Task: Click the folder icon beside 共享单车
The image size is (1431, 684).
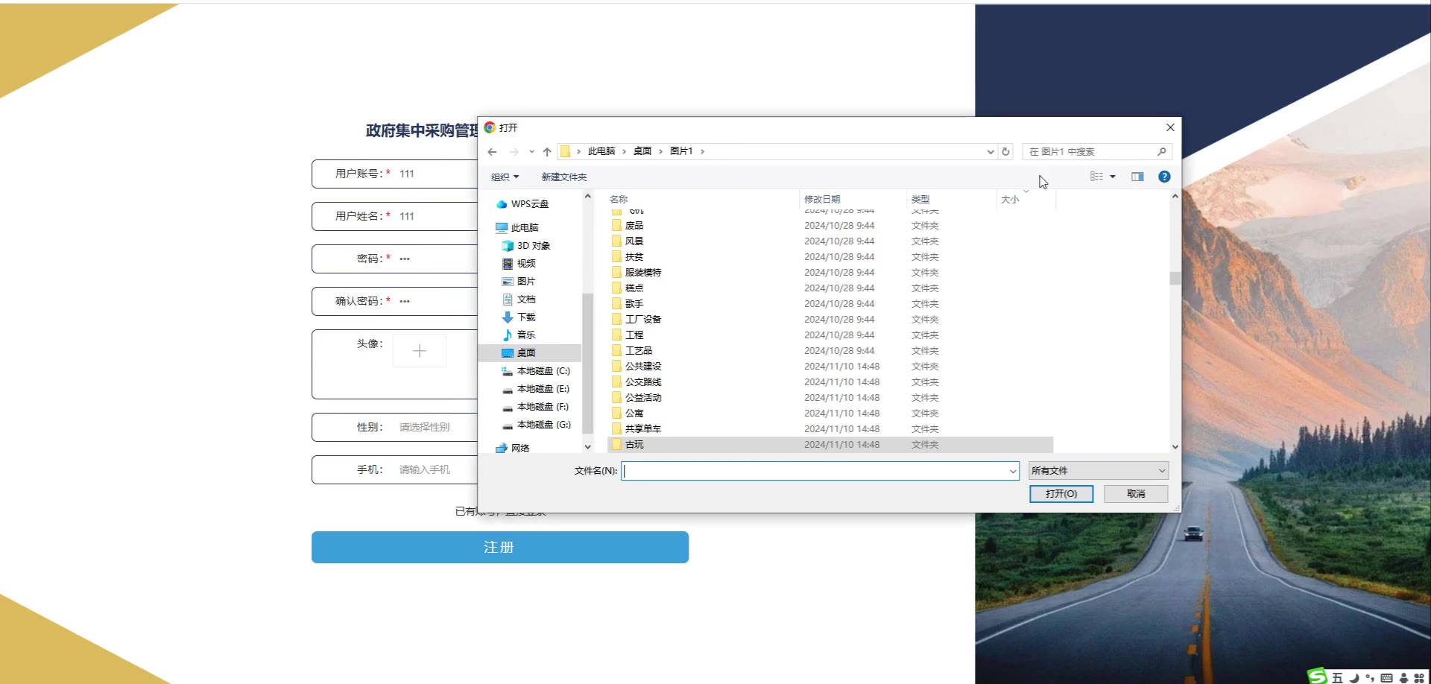Action: [x=616, y=429]
